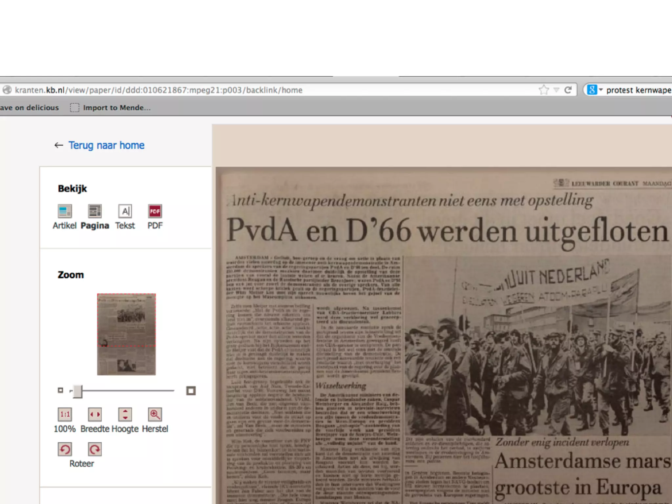Viewport: 672px width, 504px height.
Task: Fit page to height (Hoogte)
Action: click(x=125, y=414)
